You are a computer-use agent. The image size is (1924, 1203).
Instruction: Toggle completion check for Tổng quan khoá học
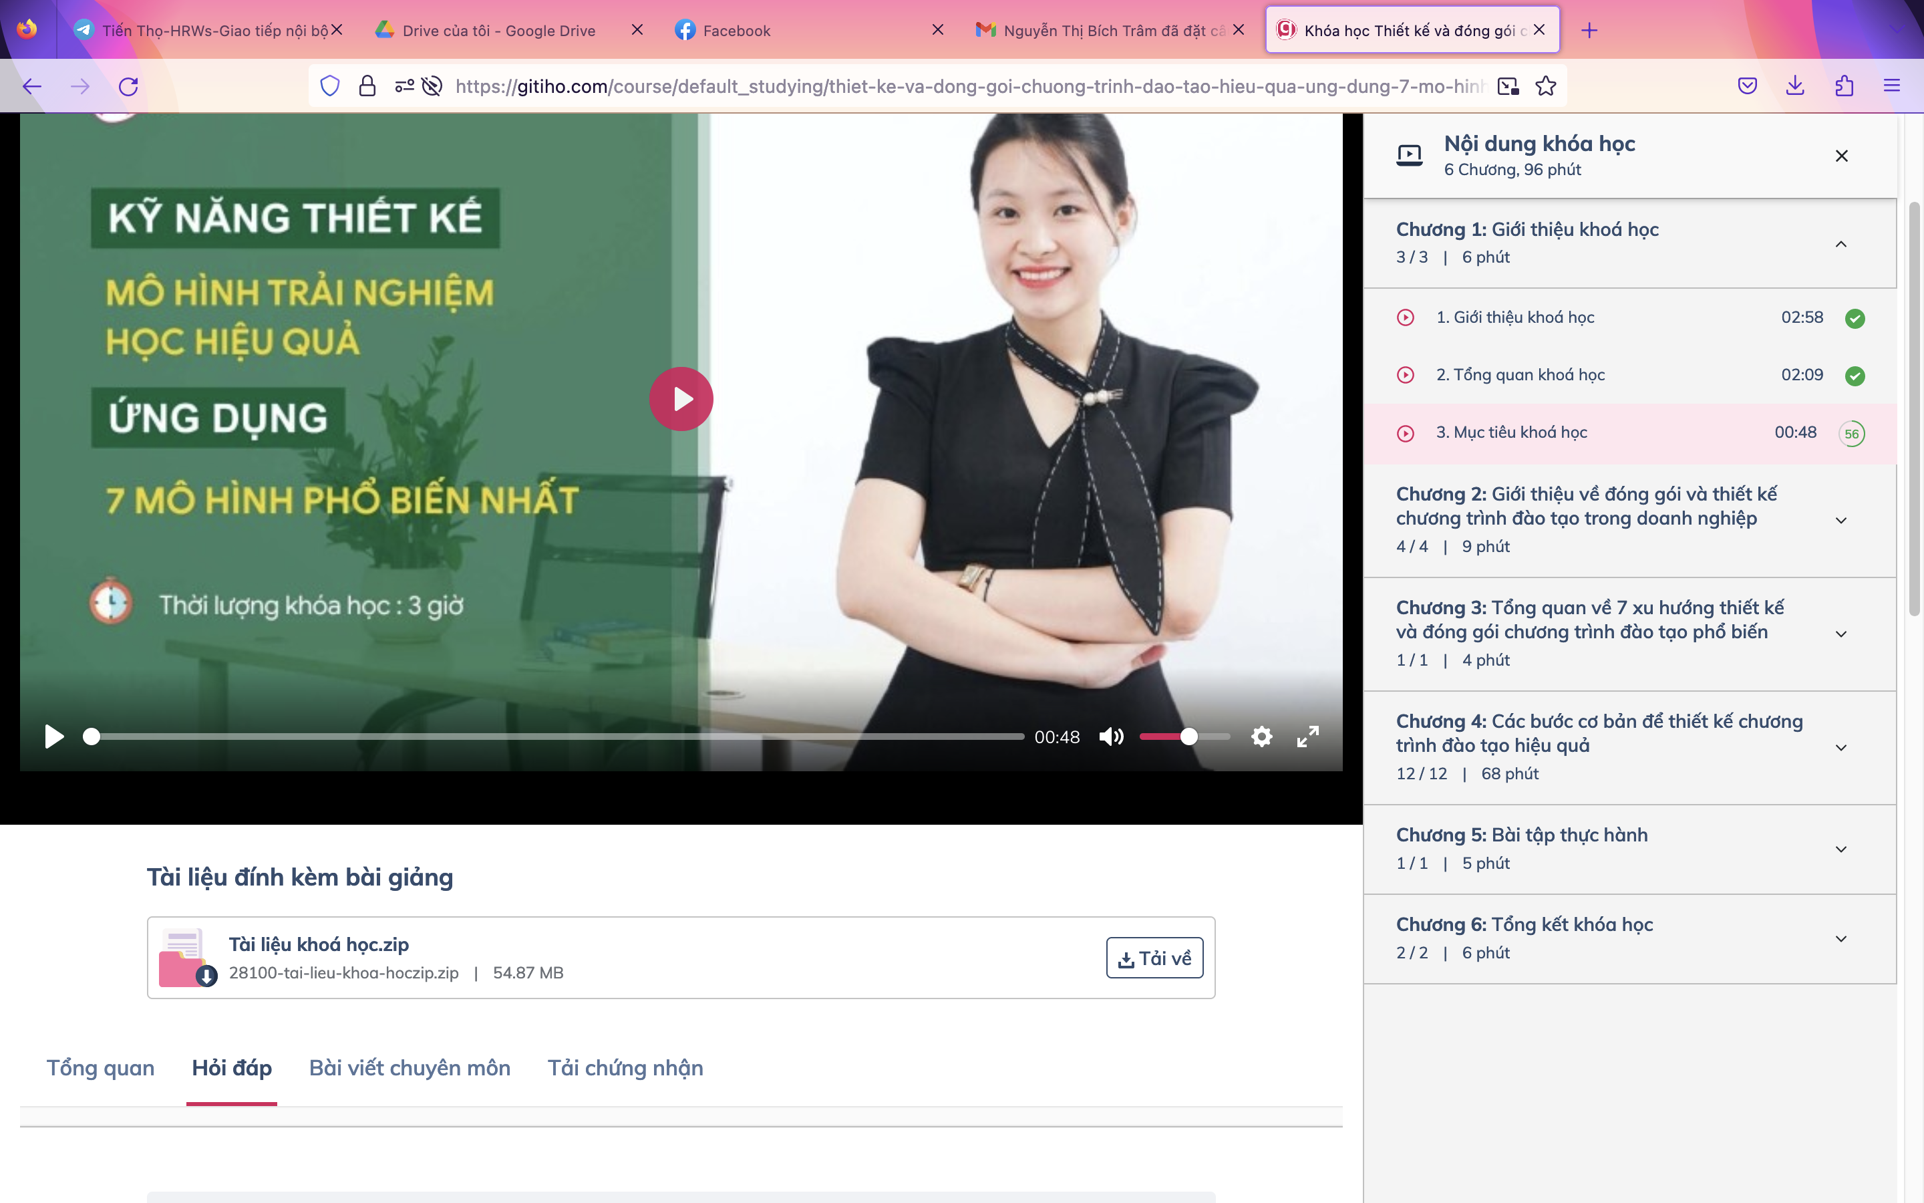point(1855,376)
